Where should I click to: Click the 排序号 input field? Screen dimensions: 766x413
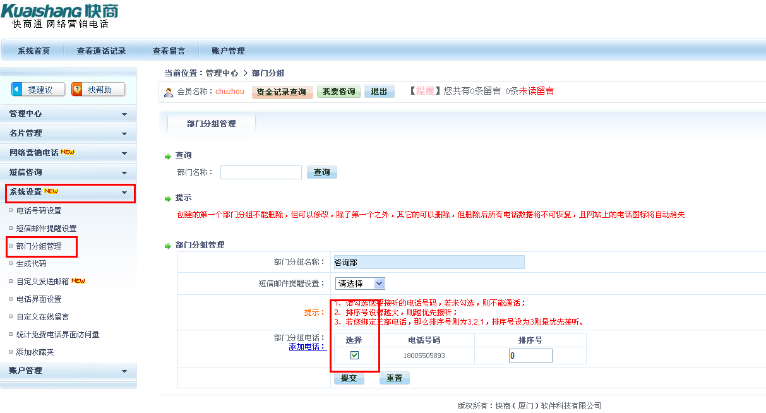[530, 356]
